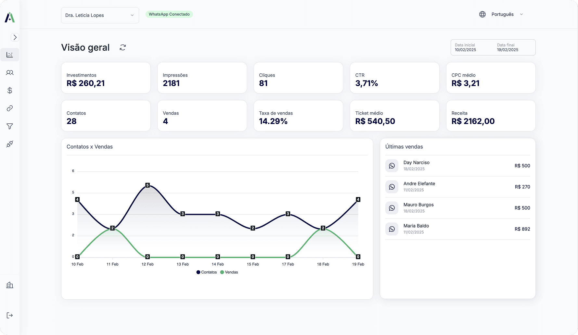Click the Visão geral page heading
The image size is (578, 335).
(85, 47)
